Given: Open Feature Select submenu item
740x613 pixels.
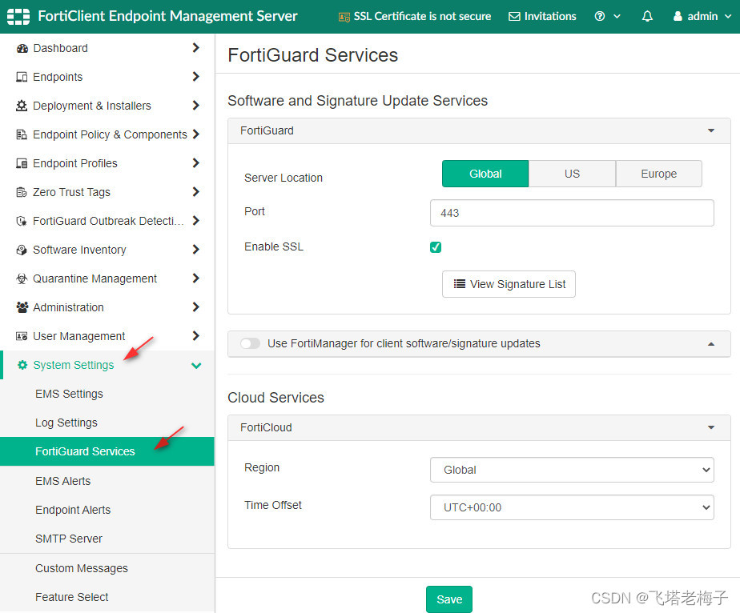Looking at the screenshot, I should click(x=107, y=597).
